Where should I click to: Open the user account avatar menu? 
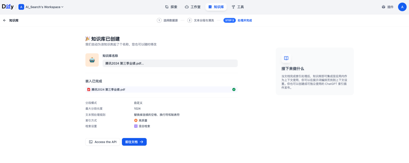click(402, 7)
